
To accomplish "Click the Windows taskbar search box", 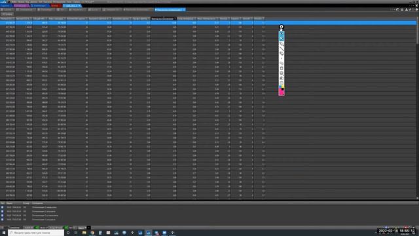I will pyautogui.click(x=36, y=233).
